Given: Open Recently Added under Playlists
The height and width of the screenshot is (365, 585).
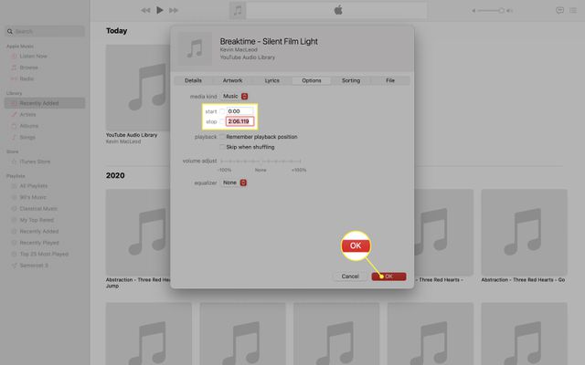Looking at the screenshot, I should (38, 231).
